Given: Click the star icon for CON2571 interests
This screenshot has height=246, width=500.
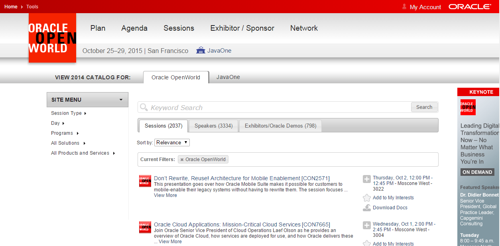Looking at the screenshot, I should pyautogui.click(x=367, y=198).
